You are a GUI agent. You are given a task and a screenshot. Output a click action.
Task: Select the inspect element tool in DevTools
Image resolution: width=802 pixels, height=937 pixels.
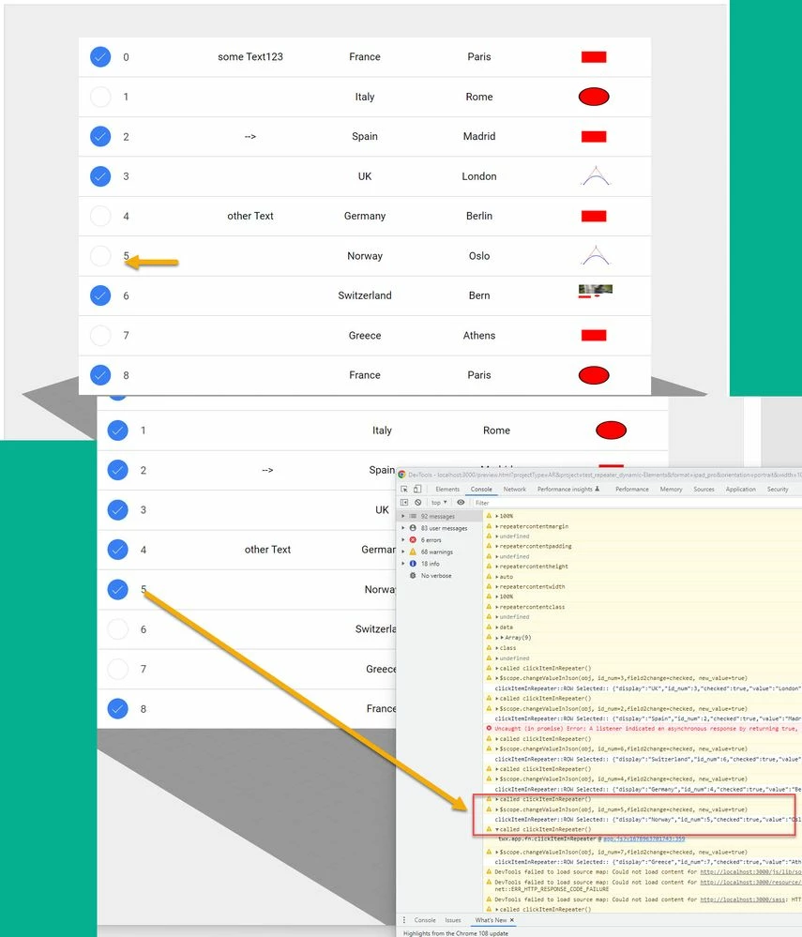click(x=404, y=489)
